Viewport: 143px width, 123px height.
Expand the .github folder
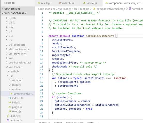(8, 71)
